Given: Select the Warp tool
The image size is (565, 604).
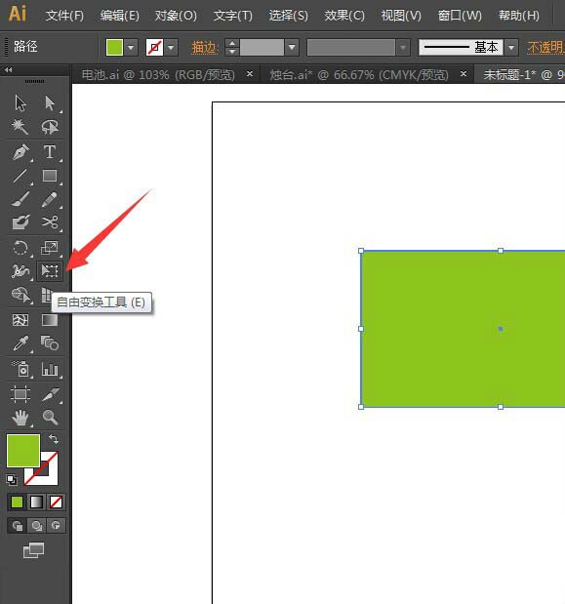Looking at the screenshot, I should click(20, 271).
